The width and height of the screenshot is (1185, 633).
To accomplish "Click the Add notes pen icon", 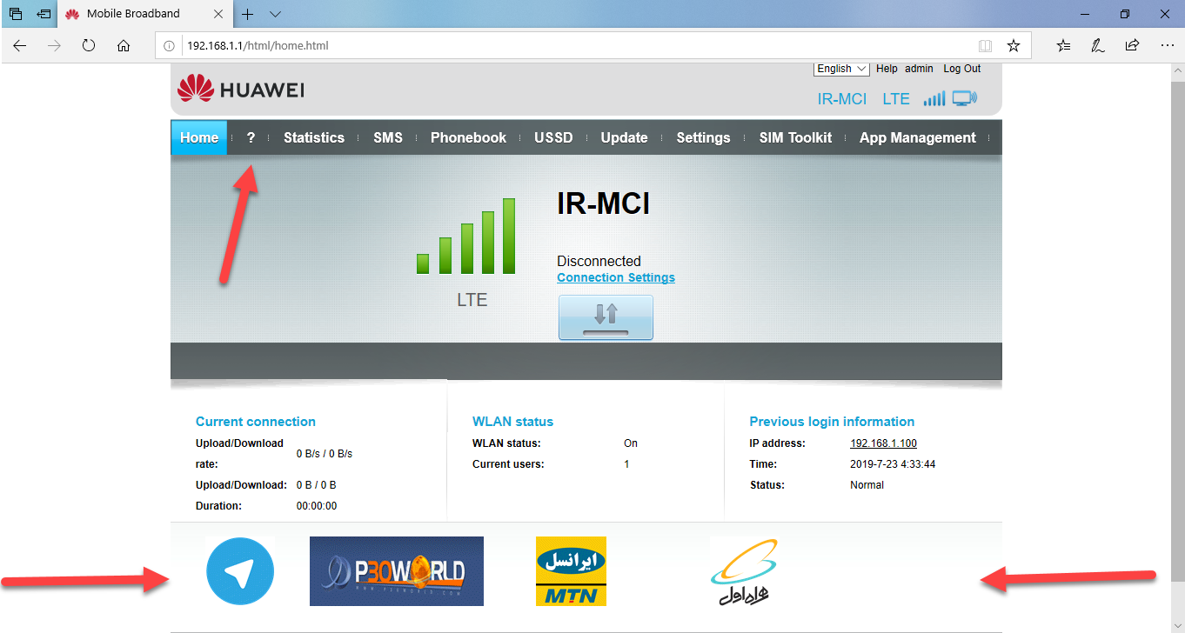I will (1098, 45).
